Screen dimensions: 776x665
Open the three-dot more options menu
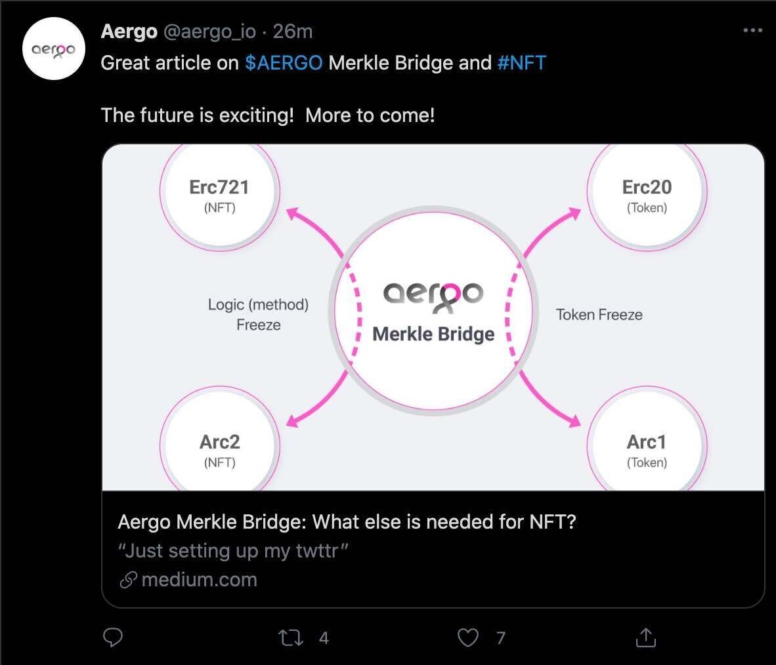point(752,31)
